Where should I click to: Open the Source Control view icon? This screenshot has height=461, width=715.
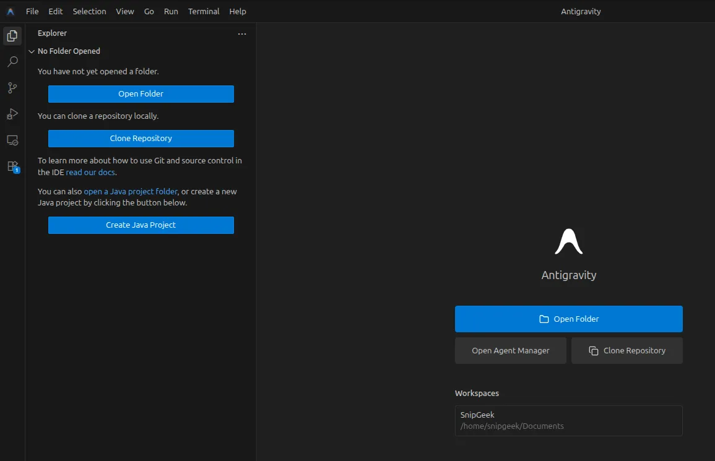(x=12, y=87)
